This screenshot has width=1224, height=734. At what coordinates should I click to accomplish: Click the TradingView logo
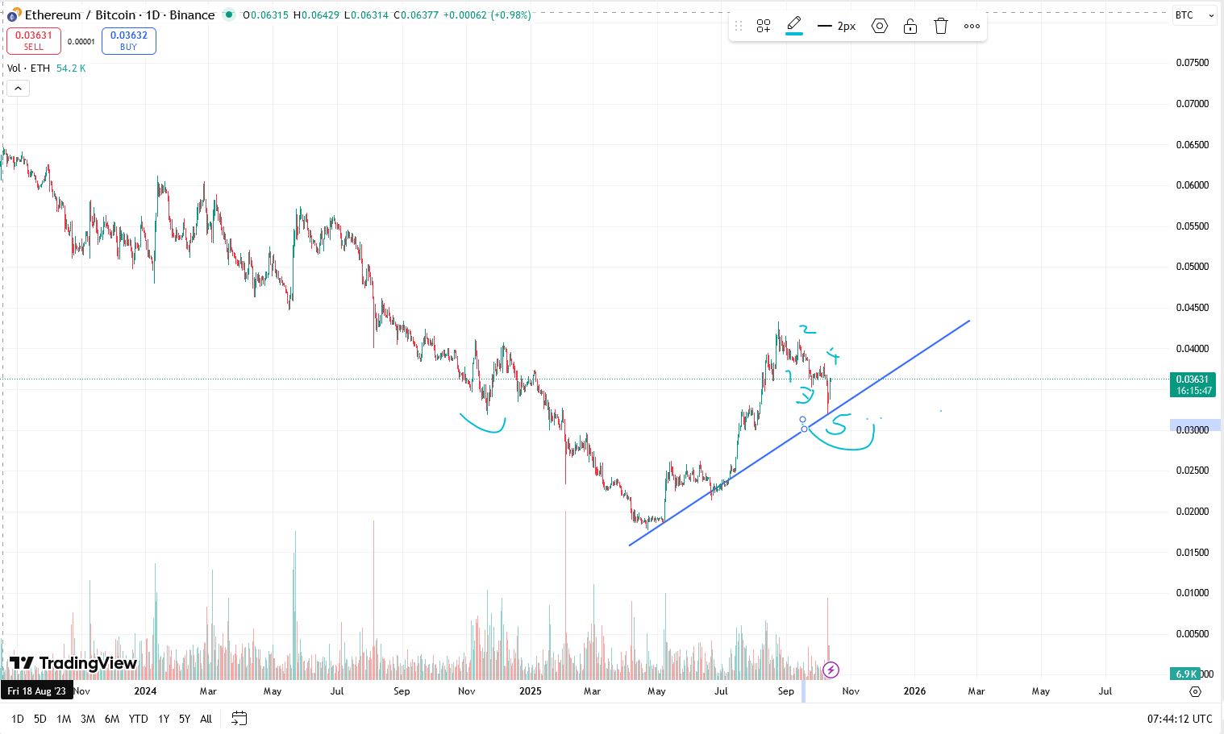pyautogui.click(x=73, y=663)
